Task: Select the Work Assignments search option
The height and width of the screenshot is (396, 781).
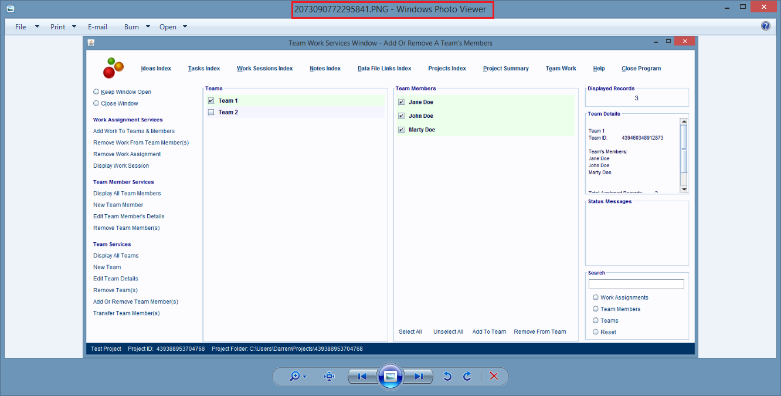Action: click(596, 297)
